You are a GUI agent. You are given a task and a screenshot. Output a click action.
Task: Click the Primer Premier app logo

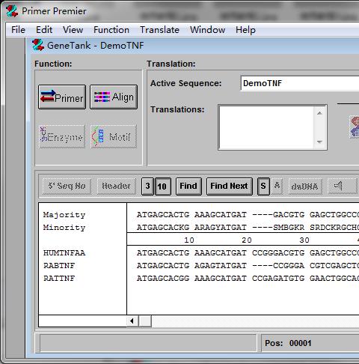pos(12,11)
